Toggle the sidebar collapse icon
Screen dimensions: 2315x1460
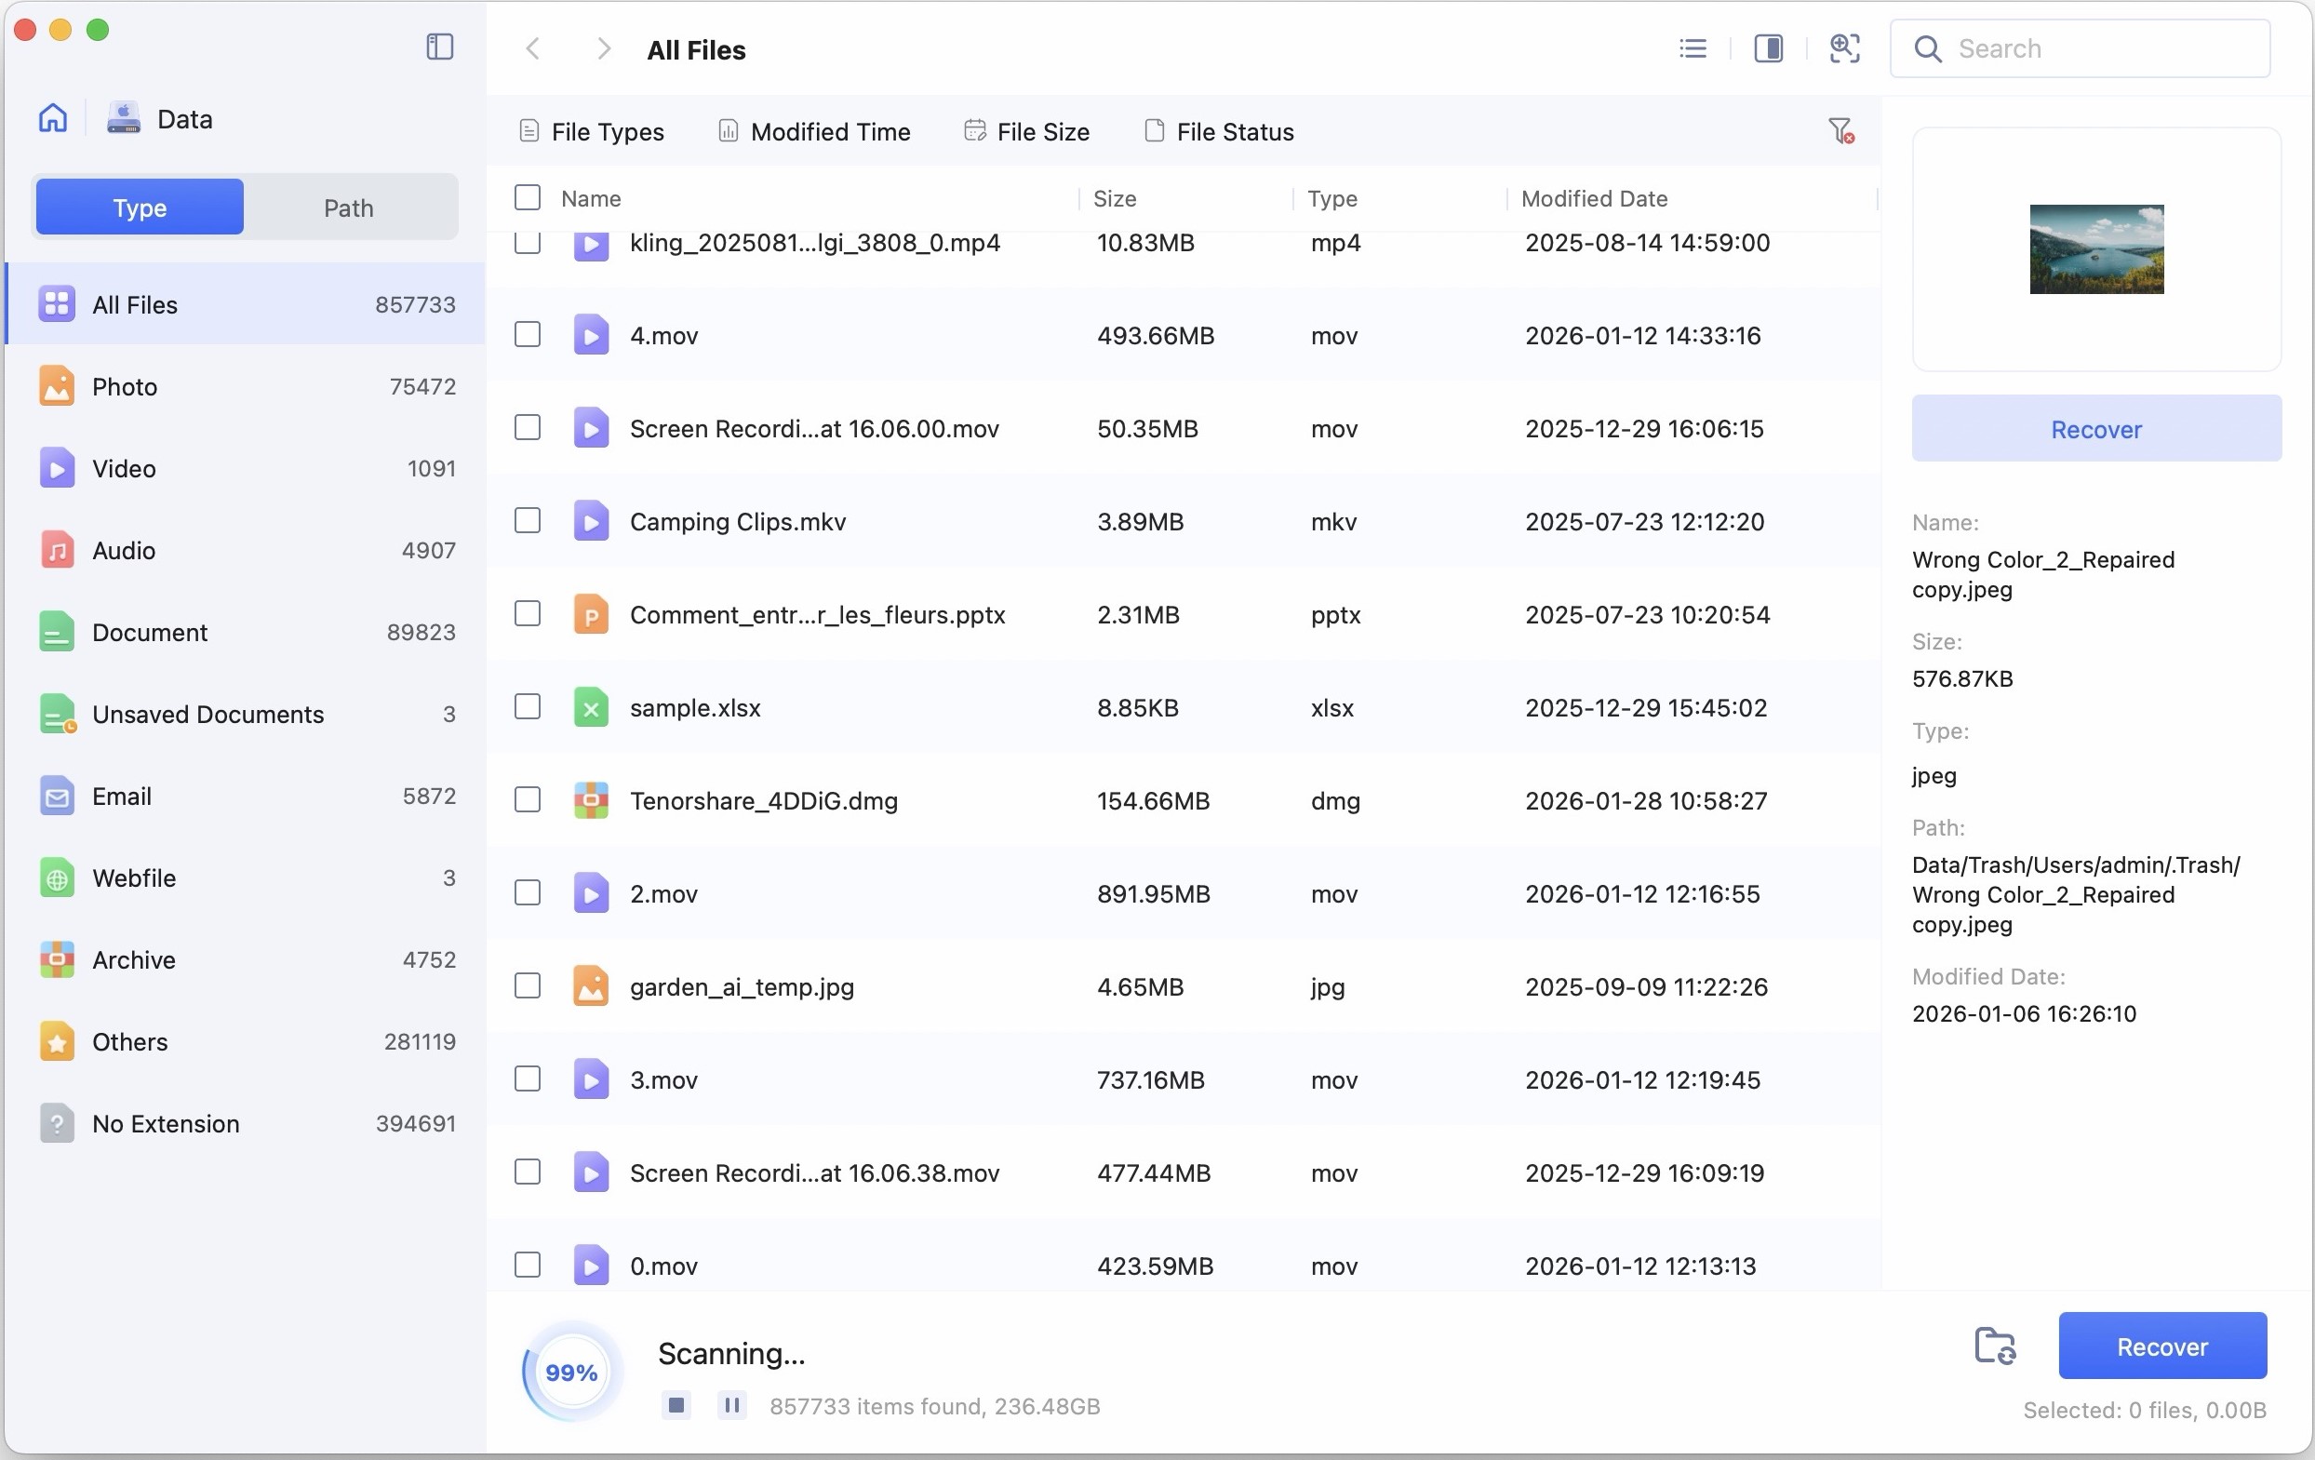(439, 47)
